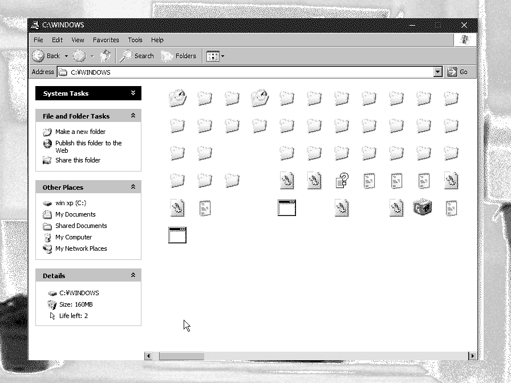Click the Windows flag logo

[x=465, y=40]
